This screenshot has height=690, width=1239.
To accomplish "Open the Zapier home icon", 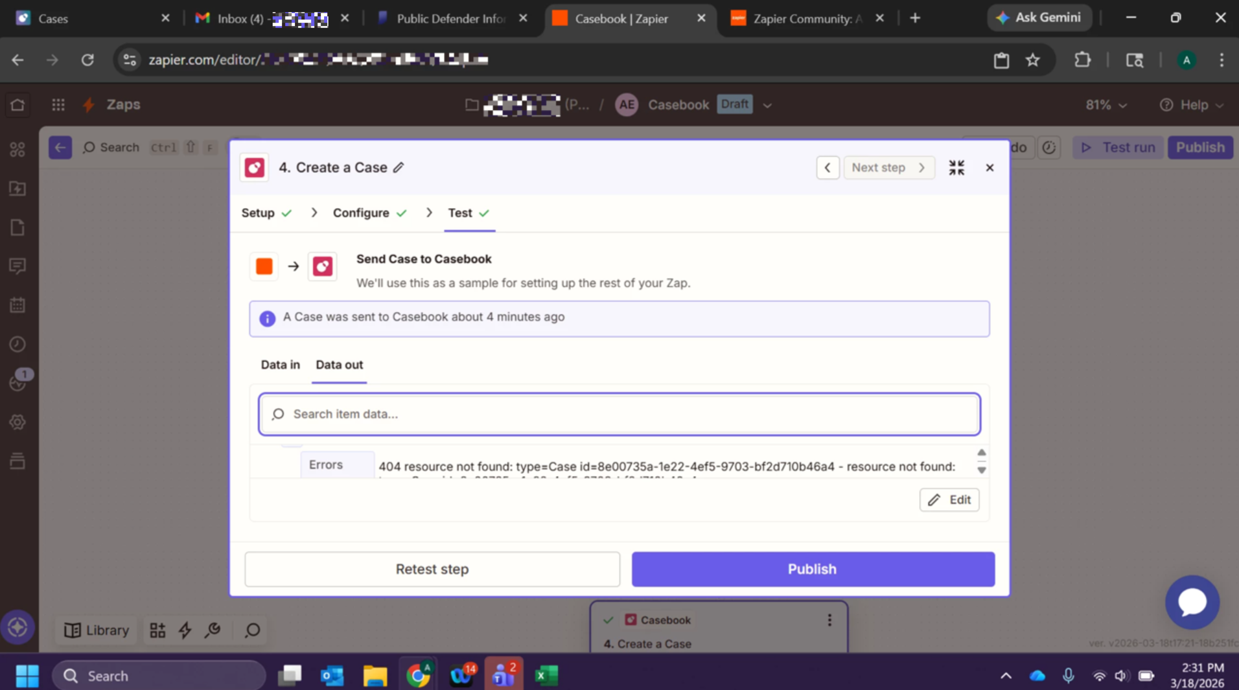I will coord(17,105).
